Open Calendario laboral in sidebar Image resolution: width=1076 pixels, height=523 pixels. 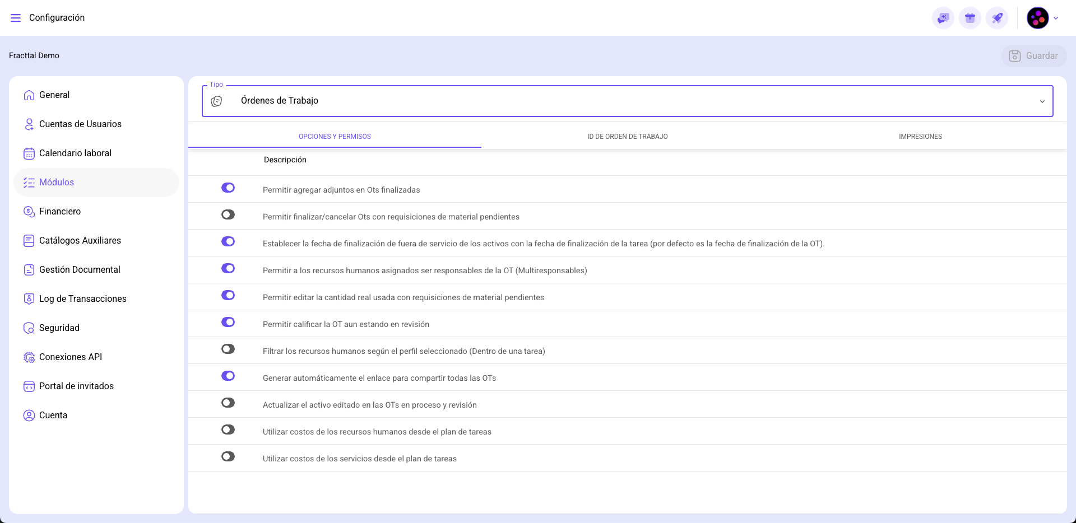[x=75, y=153]
